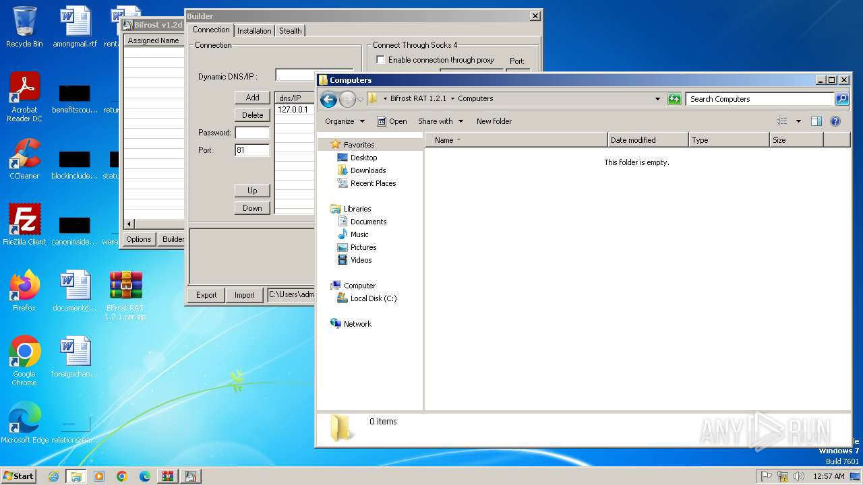
Task: Open the Share with dropdown
Action: click(441, 121)
